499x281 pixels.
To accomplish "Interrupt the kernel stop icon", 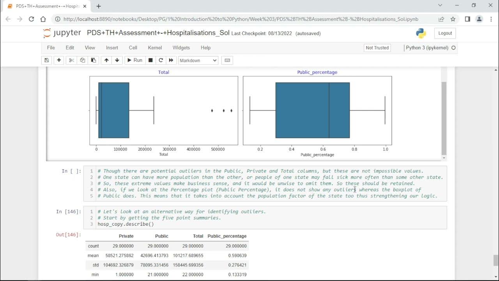I will click(x=150, y=60).
